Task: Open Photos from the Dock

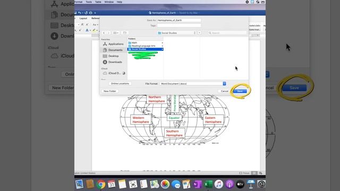Action: point(165,184)
